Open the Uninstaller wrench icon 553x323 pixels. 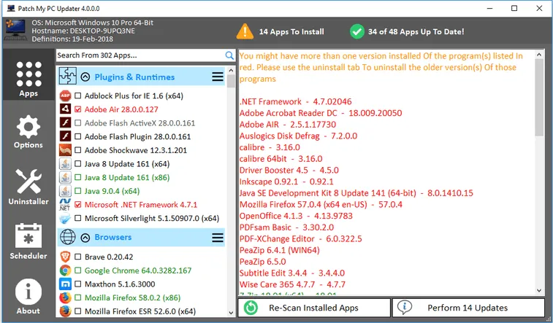28,182
